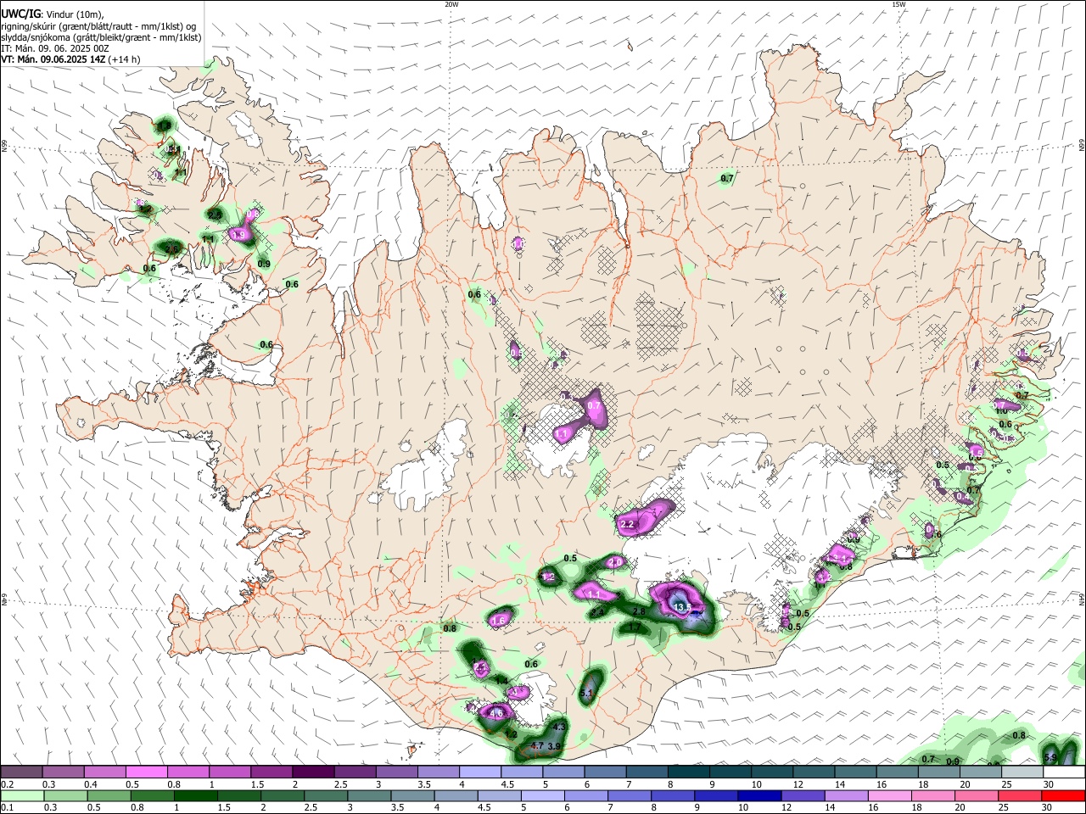Click the VT: Mán. 09.06.2025 14Z (+14 h) line
This screenshot has width=1086, height=814.
[x=70, y=59]
